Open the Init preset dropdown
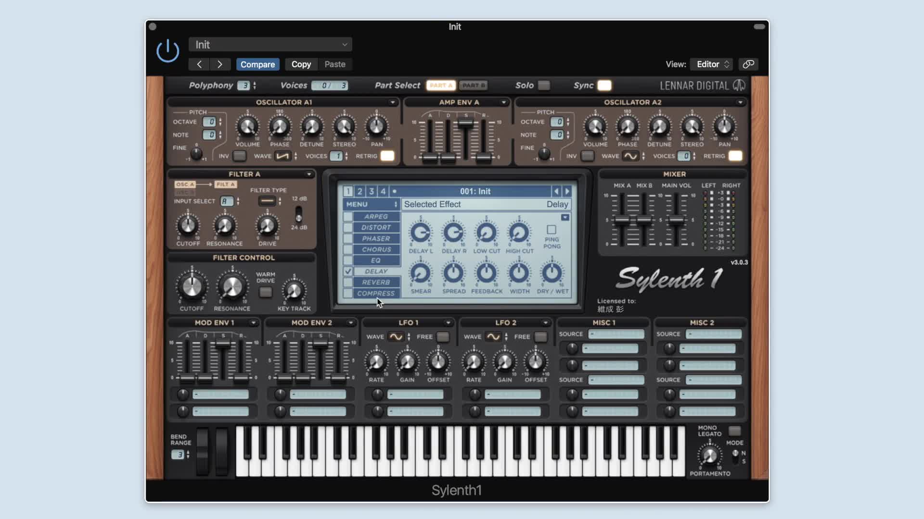This screenshot has width=924, height=519. coord(270,45)
